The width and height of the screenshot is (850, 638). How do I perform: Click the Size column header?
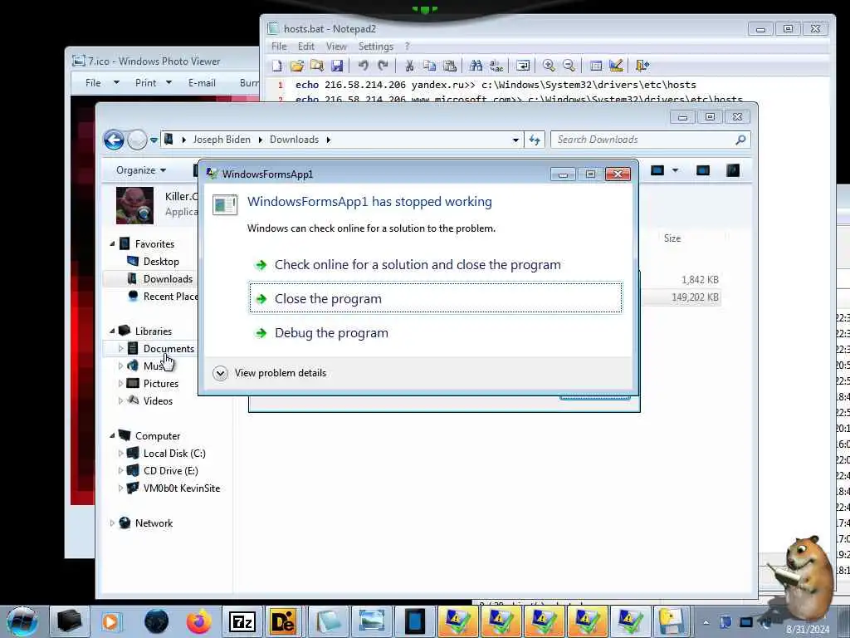point(672,238)
